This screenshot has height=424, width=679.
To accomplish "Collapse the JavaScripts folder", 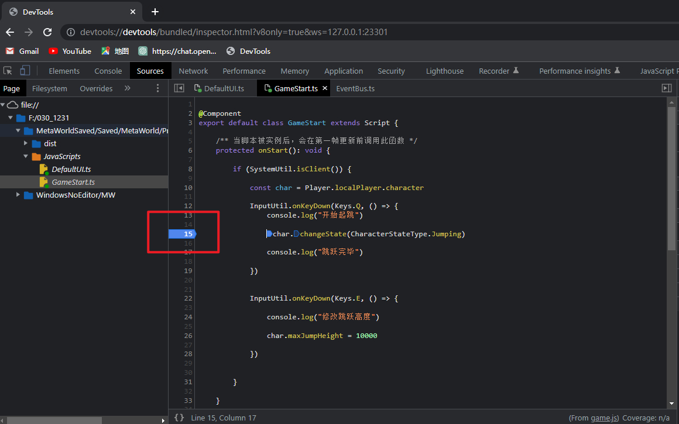I will [x=26, y=156].
